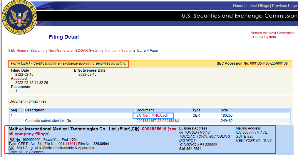
Task: Select Filing Date value 2022-02-15
Action: [24, 75]
